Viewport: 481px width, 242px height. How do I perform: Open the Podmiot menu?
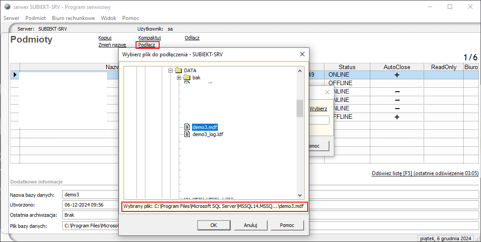pyautogui.click(x=36, y=18)
